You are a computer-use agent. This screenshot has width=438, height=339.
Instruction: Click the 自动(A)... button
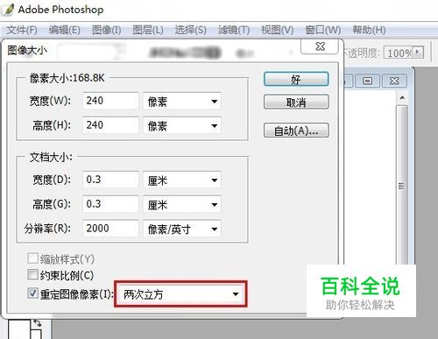click(x=296, y=131)
